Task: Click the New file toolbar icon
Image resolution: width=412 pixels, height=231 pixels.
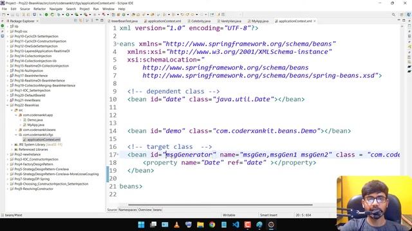Action: tap(4, 15)
